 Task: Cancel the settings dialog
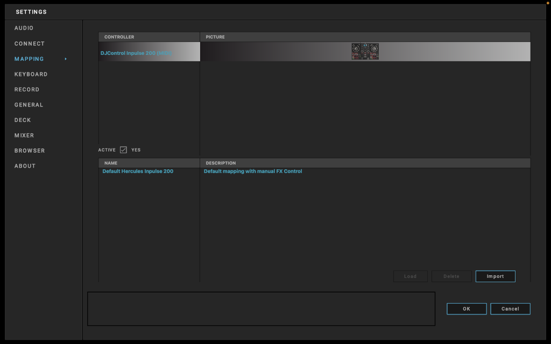510,309
